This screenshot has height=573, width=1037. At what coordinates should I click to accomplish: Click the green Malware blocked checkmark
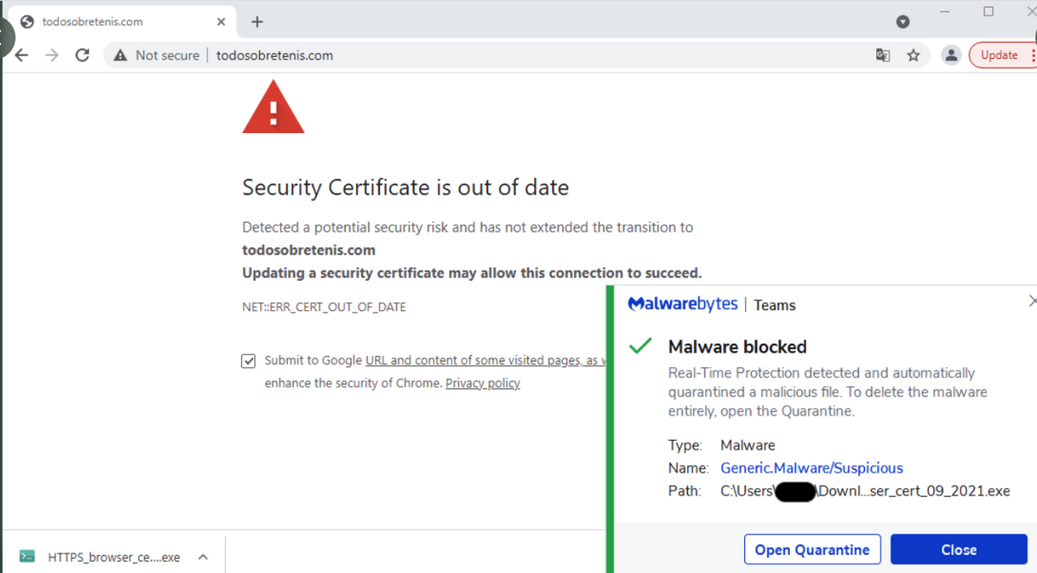click(640, 347)
